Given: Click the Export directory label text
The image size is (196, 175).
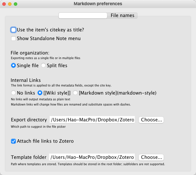Looking at the screenshot, I should tap(29, 120).
